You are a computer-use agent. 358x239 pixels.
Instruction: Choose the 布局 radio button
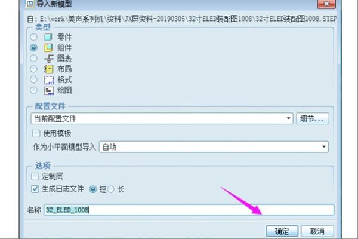[33, 69]
